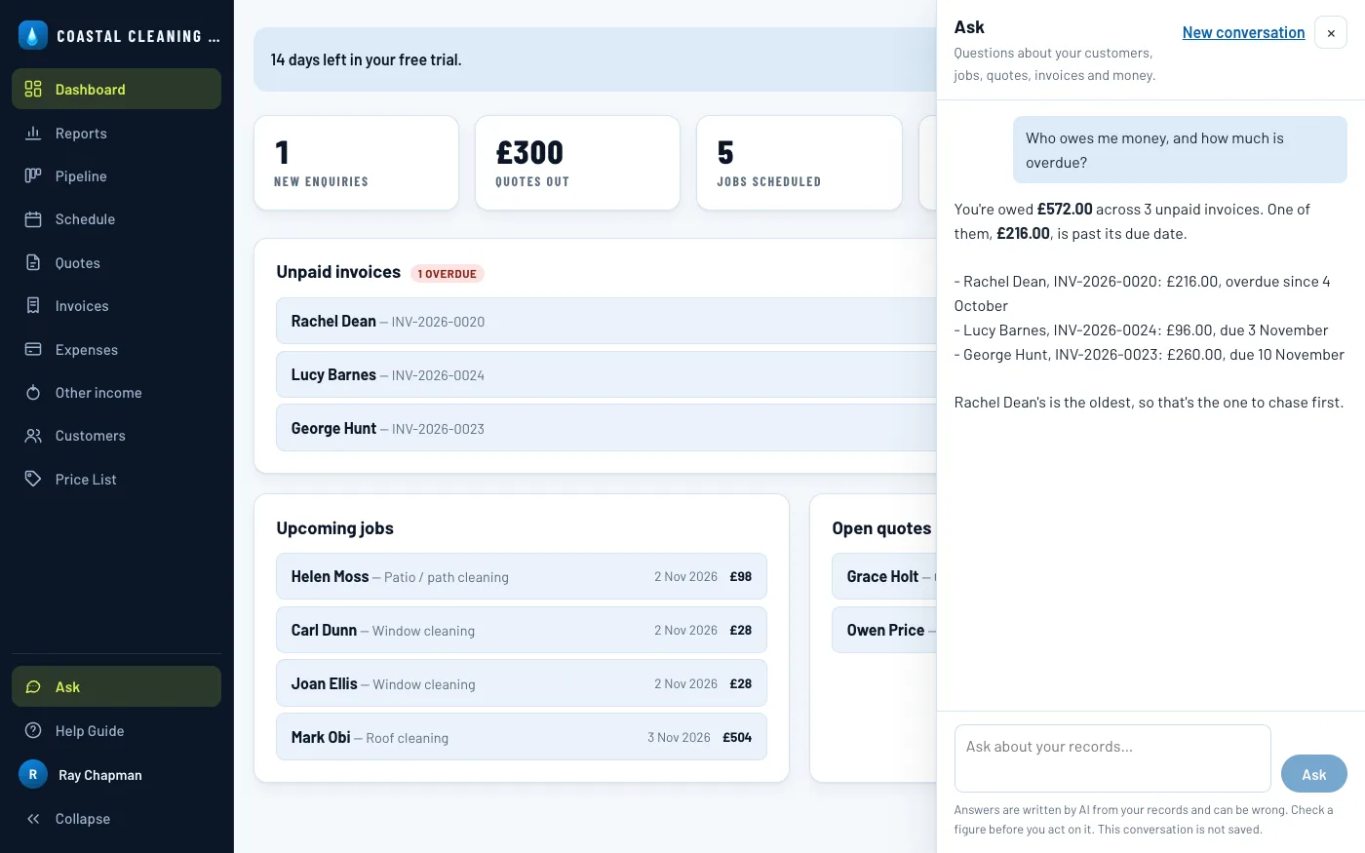Click the Customers people icon
This screenshot has width=1365, height=853.
coord(33,436)
